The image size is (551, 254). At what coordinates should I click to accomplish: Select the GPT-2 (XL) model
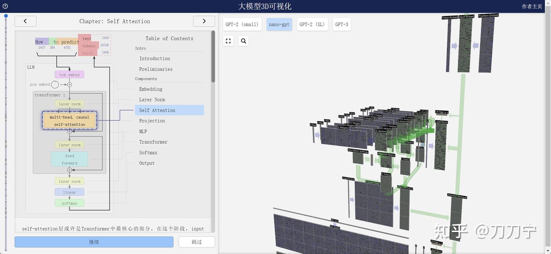pyautogui.click(x=313, y=24)
